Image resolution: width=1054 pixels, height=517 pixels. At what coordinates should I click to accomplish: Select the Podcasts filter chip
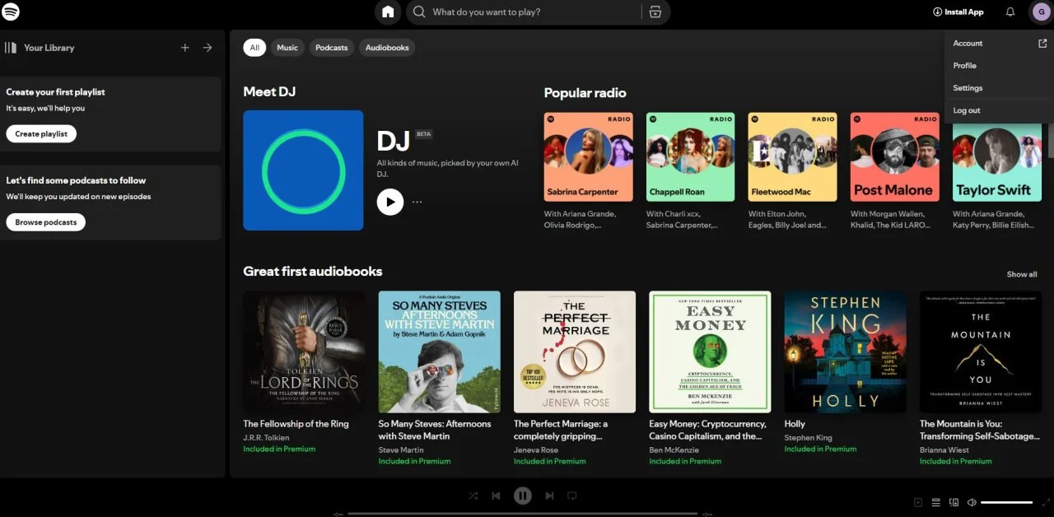(332, 48)
